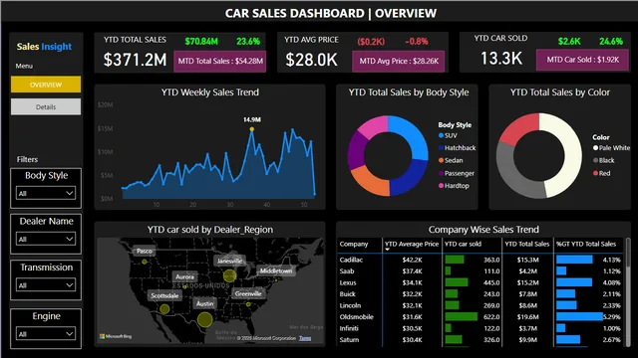Image resolution: width=638 pixels, height=358 pixels.
Task: Select the Black color legend item
Action: point(604,160)
